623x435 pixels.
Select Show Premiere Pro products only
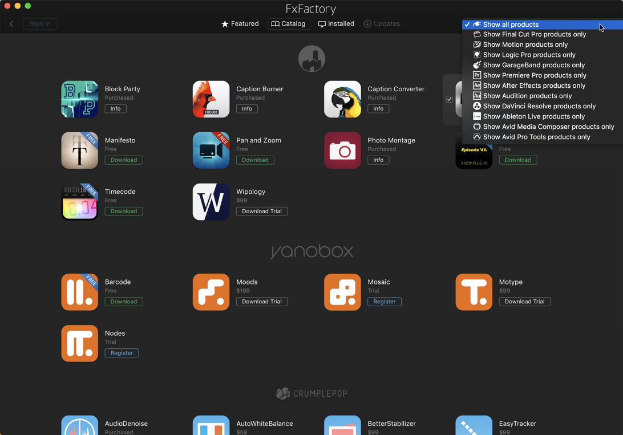point(543,75)
